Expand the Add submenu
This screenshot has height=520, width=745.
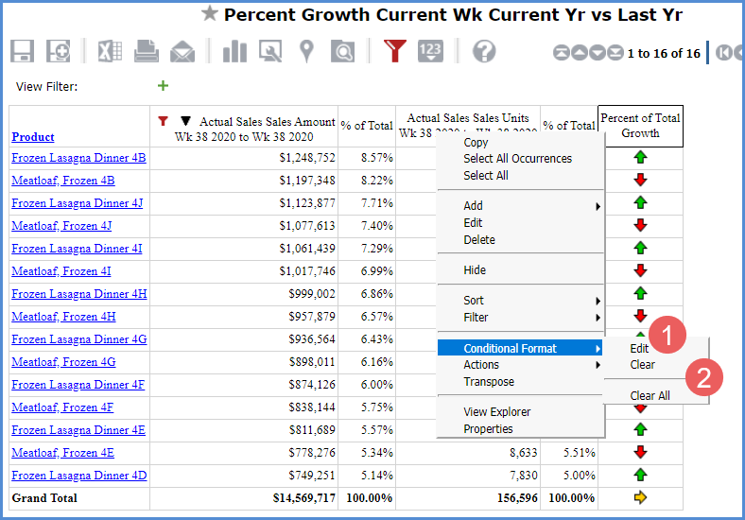473,206
